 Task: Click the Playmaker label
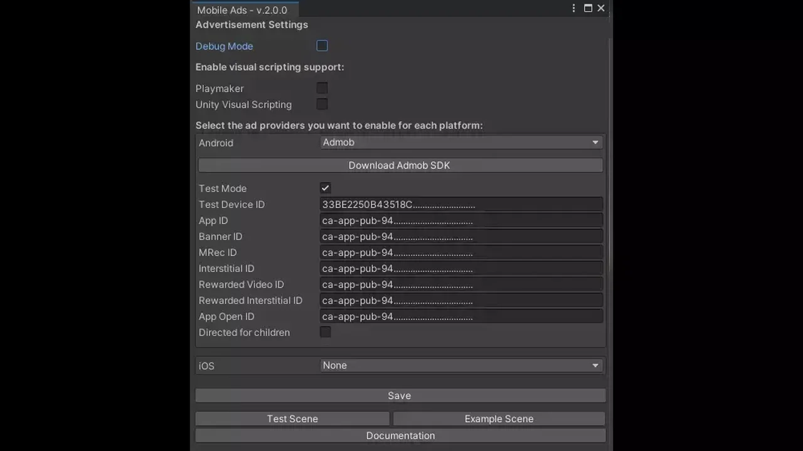220,88
